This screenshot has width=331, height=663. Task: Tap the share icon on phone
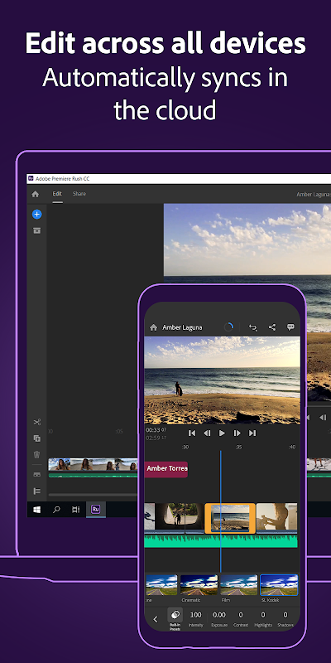(x=272, y=327)
